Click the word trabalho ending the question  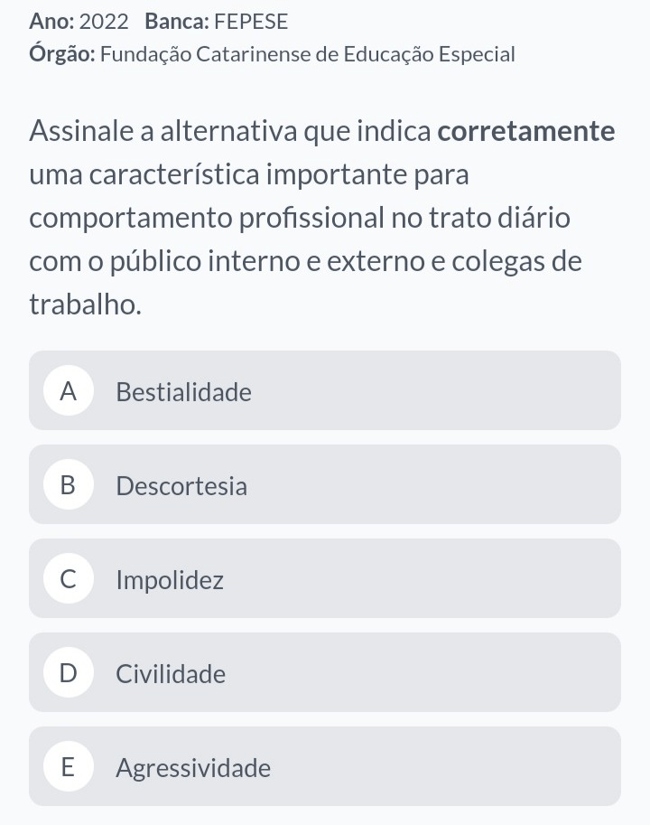pyautogui.click(x=85, y=305)
